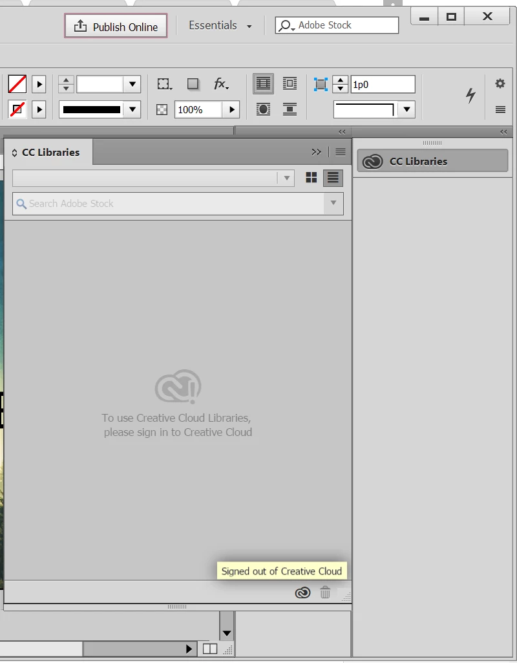This screenshot has height=663, width=517.
Task: Click the corner size stepper arrows
Action: 341,84
